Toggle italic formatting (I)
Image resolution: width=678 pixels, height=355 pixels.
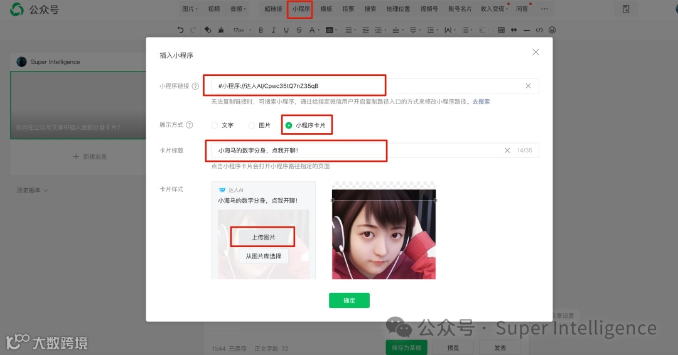point(273,30)
